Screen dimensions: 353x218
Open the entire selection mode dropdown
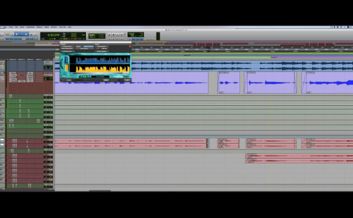(84, 49)
